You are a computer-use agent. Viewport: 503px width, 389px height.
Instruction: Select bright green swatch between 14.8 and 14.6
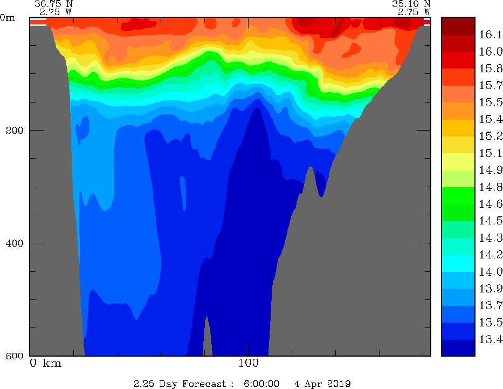(458, 195)
